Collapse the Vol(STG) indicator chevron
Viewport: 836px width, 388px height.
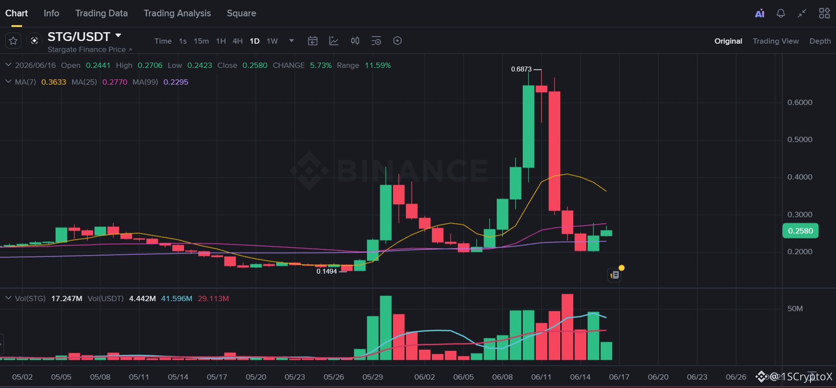[x=8, y=298]
